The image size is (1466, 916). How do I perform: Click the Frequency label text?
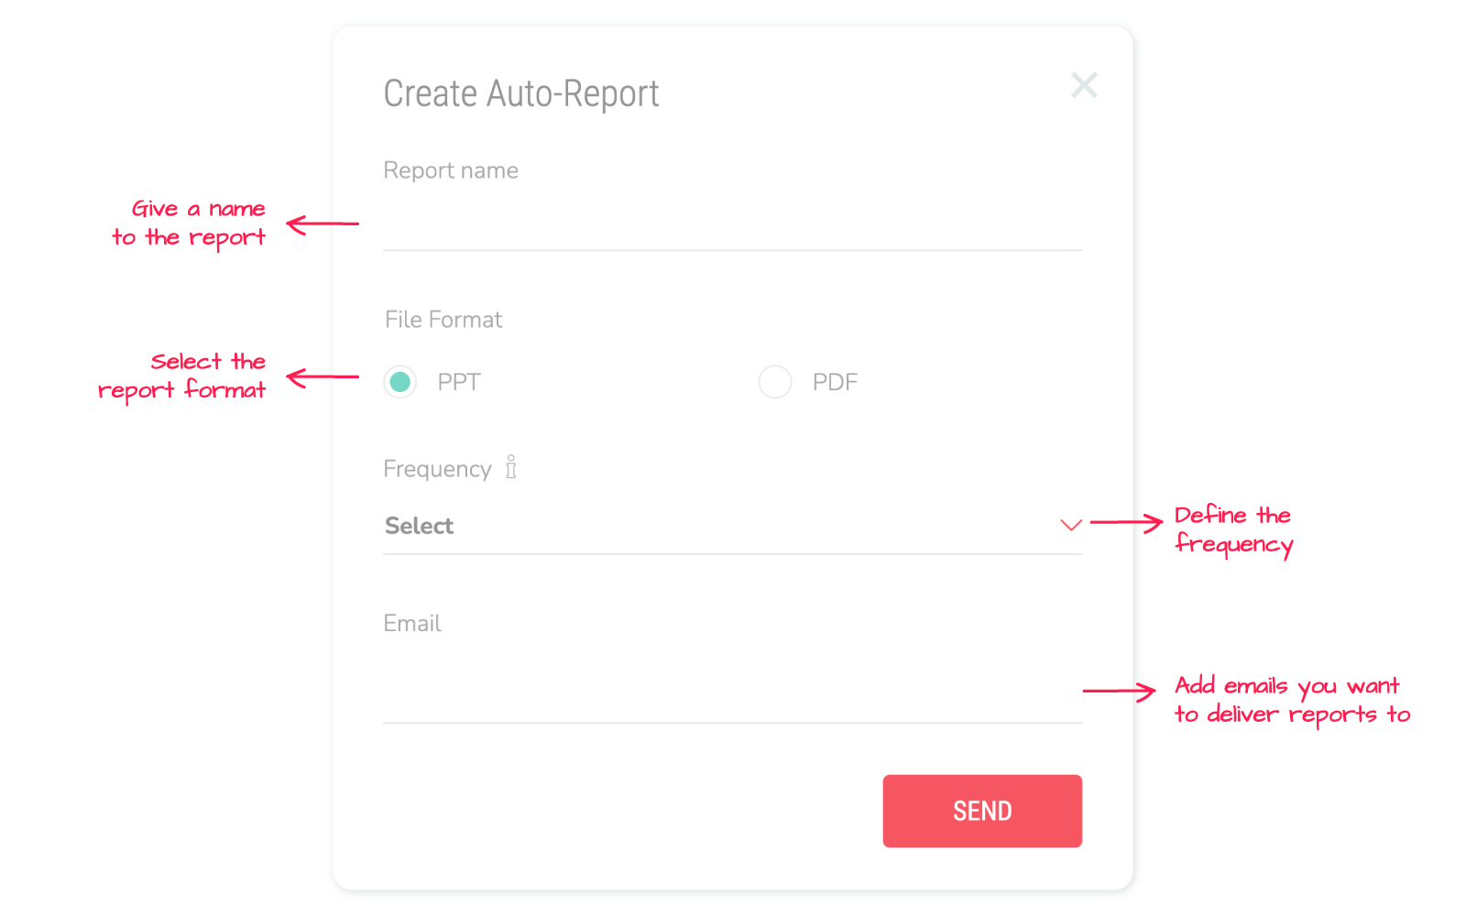(437, 469)
